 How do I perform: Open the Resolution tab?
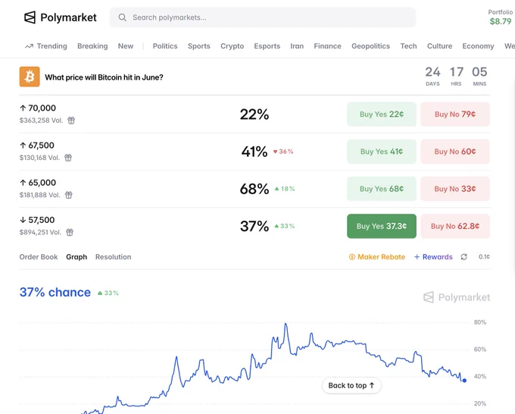tap(114, 257)
